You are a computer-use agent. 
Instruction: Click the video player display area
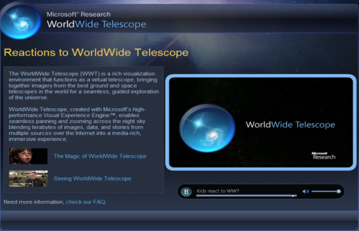[x=261, y=122]
